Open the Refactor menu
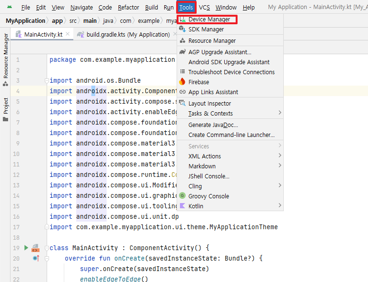The height and width of the screenshot is (282, 368). pos(129,8)
